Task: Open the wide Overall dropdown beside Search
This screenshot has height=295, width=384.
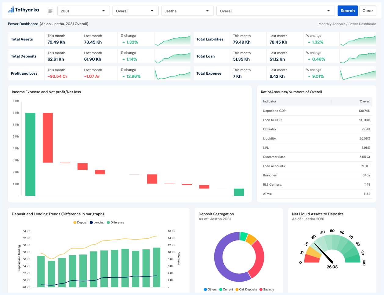Action: pos(275,11)
